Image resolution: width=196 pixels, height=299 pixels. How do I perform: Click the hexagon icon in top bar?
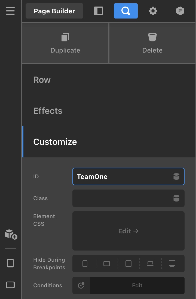point(180,11)
